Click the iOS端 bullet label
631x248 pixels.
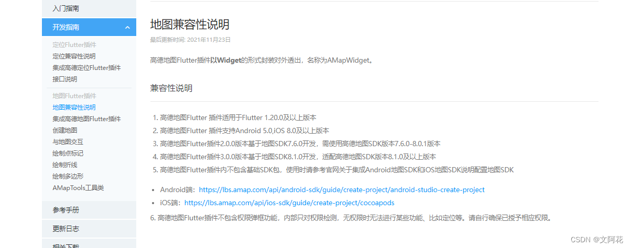(170, 203)
